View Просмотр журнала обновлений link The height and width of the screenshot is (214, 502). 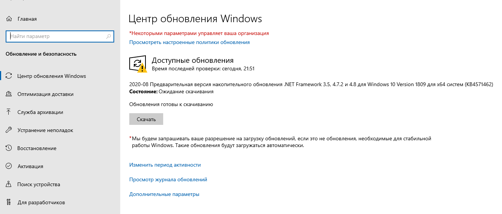168,179
